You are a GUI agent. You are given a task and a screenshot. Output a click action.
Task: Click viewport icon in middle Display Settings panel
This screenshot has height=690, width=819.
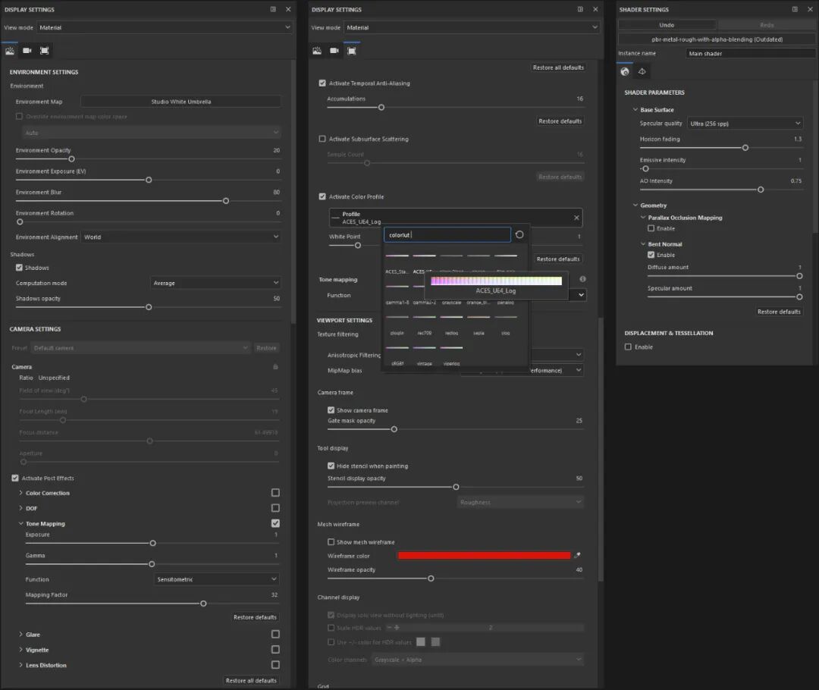click(x=352, y=51)
